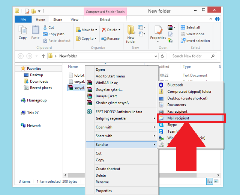
Task: Collapse the ribbon with the chevron
Action: click(211, 19)
